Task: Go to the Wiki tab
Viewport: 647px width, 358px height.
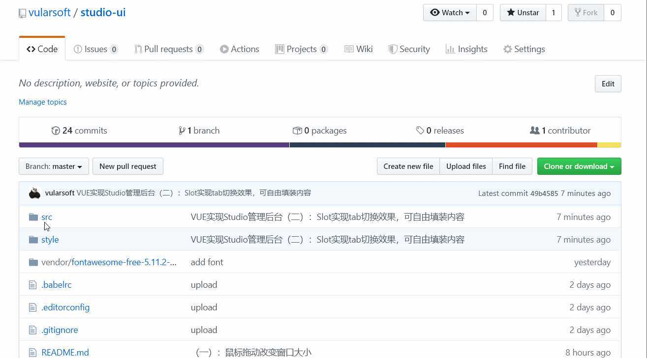Action: coord(359,49)
